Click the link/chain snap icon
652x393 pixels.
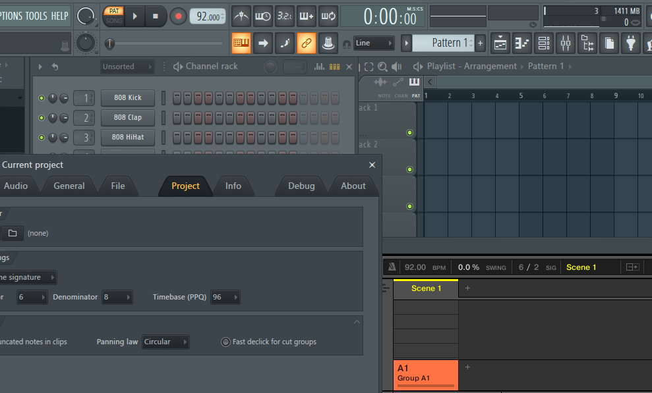tap(306, 43)
